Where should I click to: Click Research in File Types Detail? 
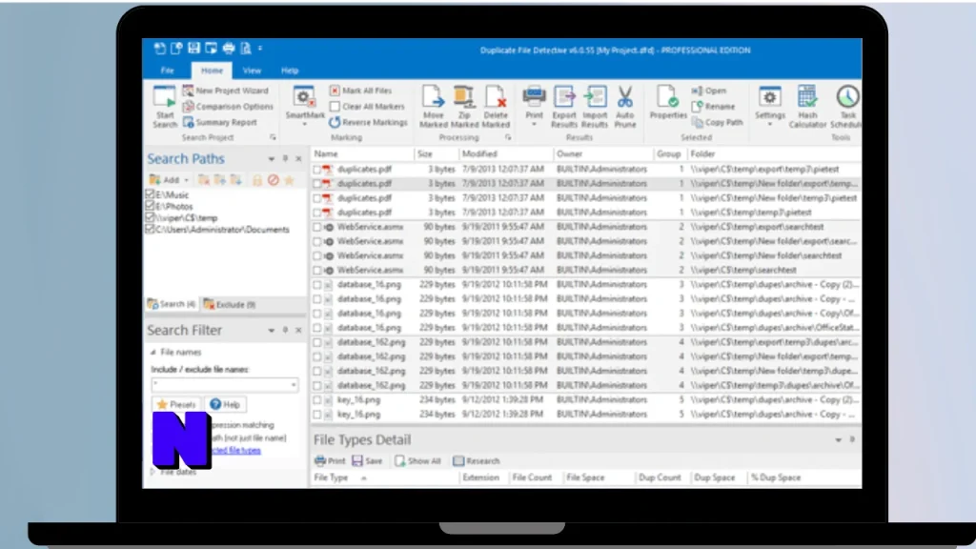click(477, 461)
